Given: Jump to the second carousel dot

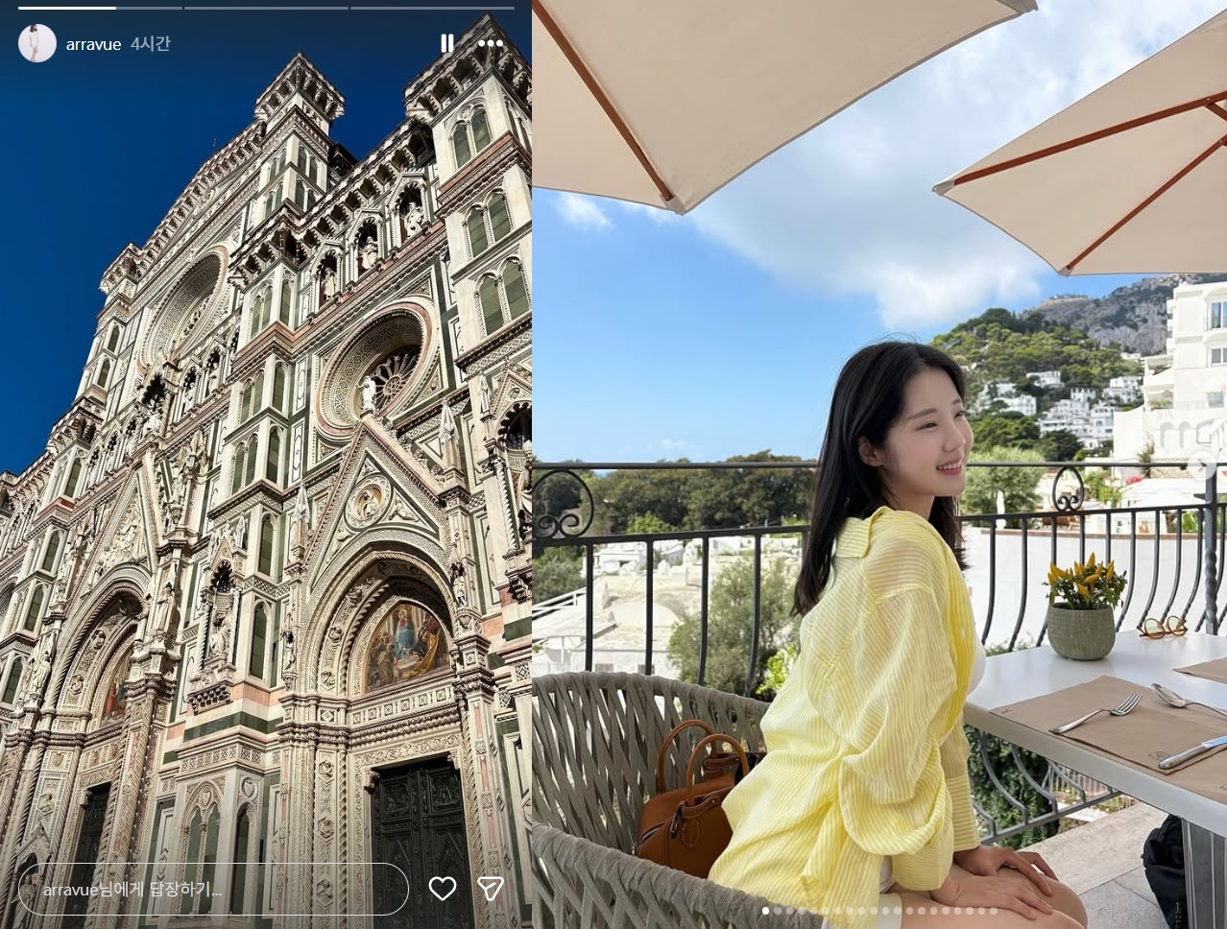Looking at the screenshot, I should coord(779,911).
